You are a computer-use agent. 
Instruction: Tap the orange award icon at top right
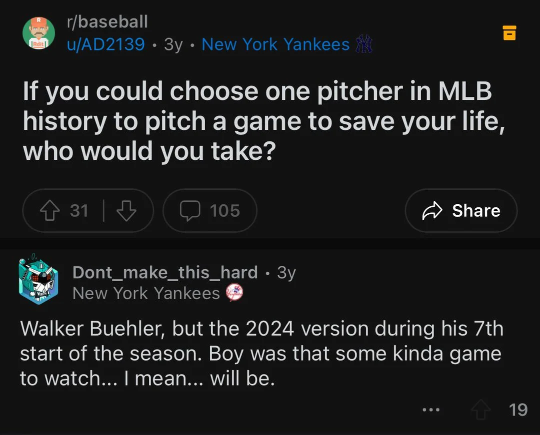(x=509, y=33)
